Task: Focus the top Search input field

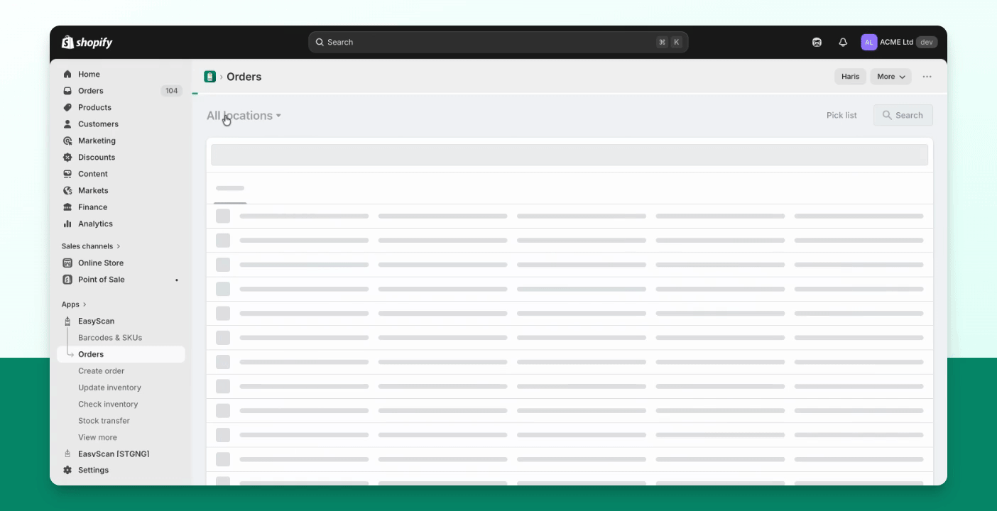Action: (x=498, y=43)
